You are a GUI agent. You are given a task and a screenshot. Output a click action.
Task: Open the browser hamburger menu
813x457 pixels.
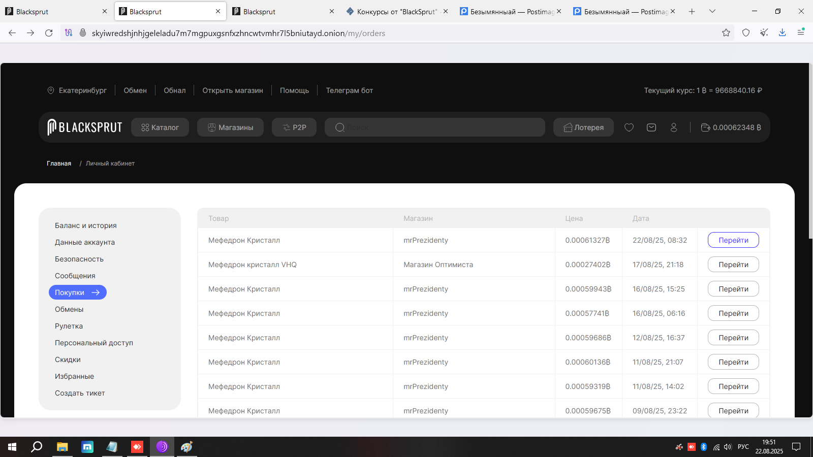click(801, 33)
